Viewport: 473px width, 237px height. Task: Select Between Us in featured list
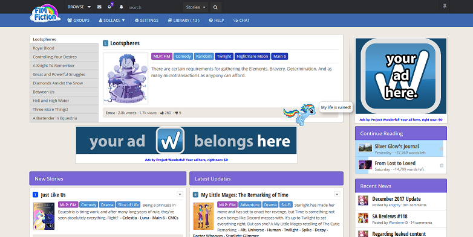[64, 92]
